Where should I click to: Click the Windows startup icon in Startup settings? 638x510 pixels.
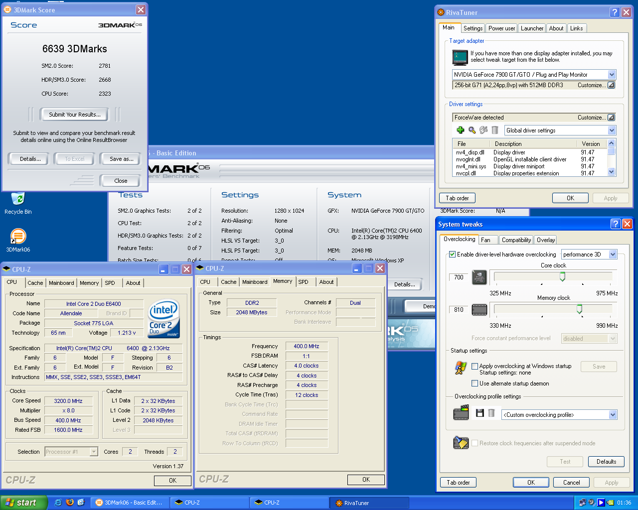pyautogui.click(x=461, y=368)
